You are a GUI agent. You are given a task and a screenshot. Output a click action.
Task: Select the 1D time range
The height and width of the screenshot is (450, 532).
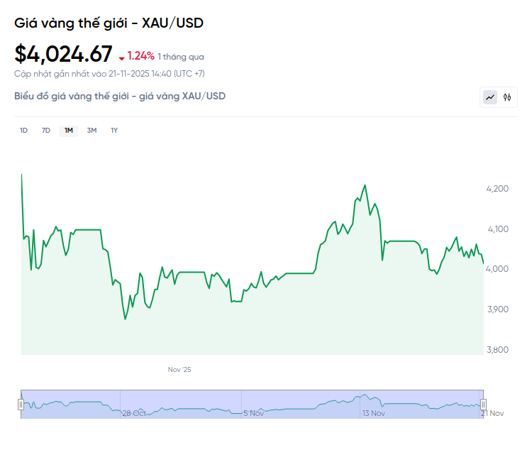tap(23, 130)
